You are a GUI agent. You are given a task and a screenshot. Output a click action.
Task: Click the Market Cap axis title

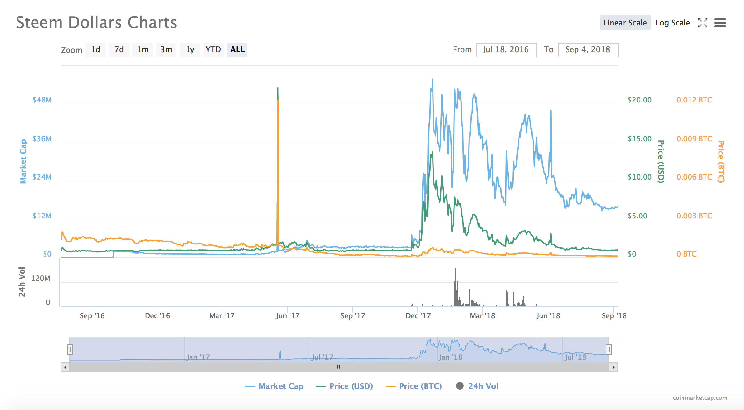click(23, 161)
